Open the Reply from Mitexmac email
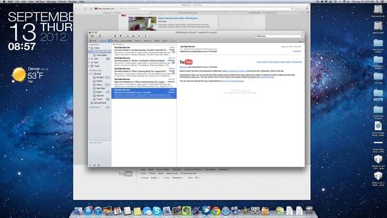Image resolution: width=387 pixels, height=218 pixels. click(144, 82)
